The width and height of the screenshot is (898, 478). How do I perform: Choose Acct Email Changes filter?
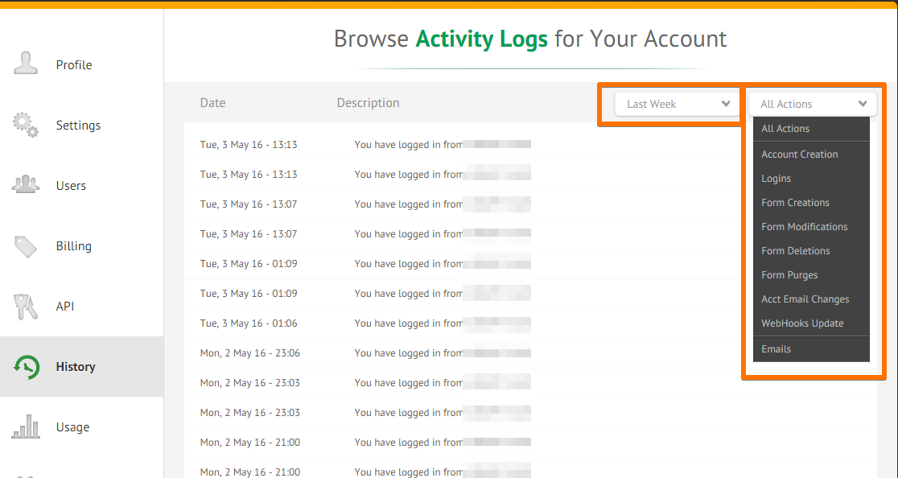pos(805,299)
